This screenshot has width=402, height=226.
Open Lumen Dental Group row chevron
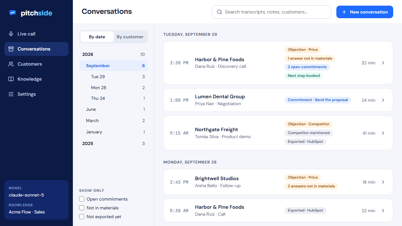pos(383,100)
